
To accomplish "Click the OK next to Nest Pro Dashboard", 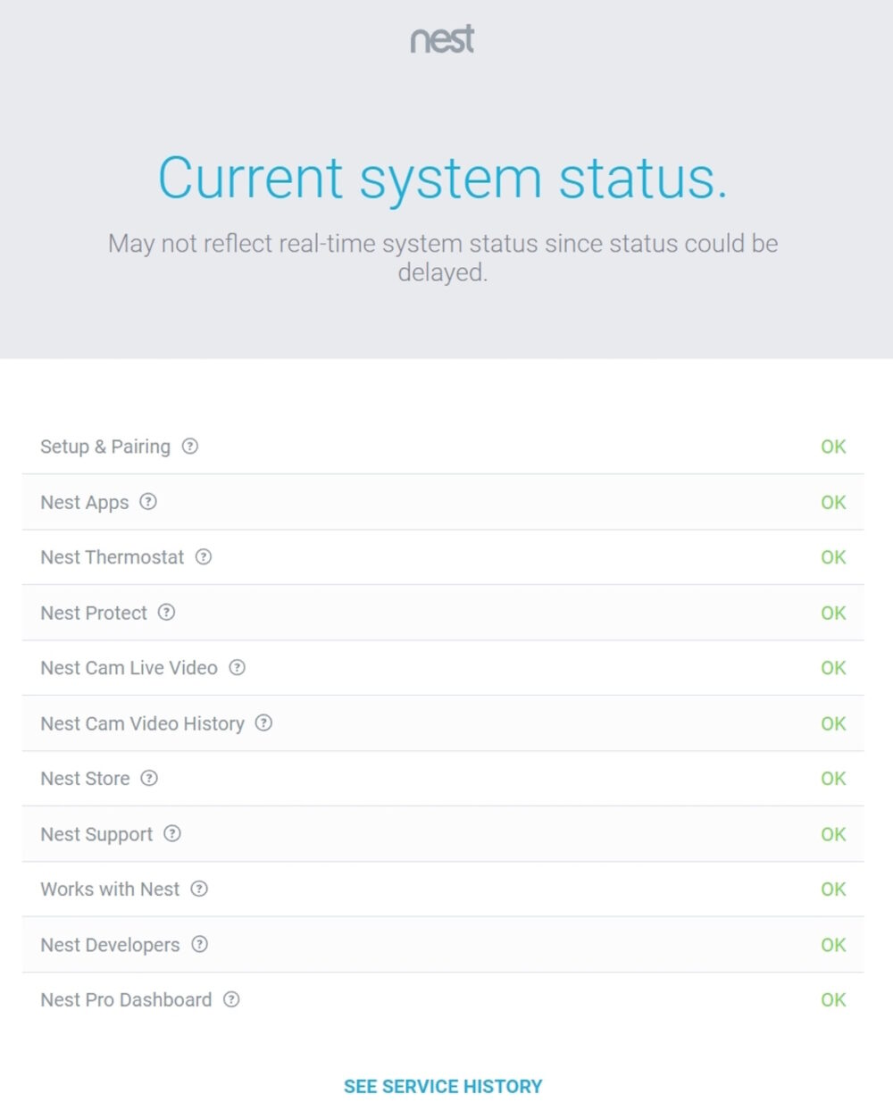I will tap(833, 1000).
